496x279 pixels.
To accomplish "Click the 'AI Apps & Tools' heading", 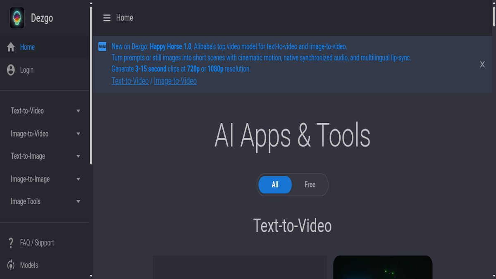I will point(292,135).
